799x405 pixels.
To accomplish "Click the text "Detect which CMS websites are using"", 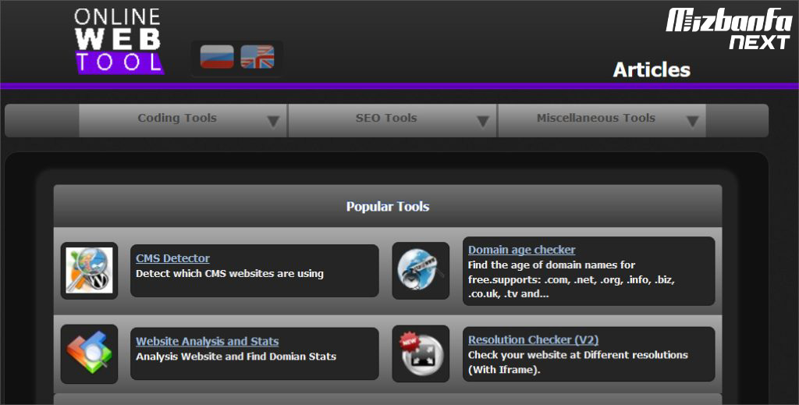I will (229, 274).
